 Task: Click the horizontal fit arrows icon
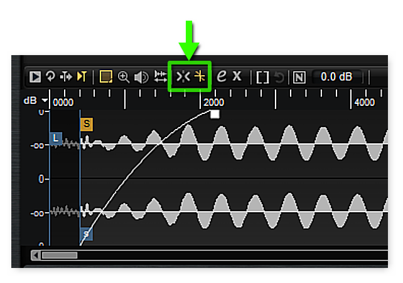pyautogui.click(x=160, y=76)
